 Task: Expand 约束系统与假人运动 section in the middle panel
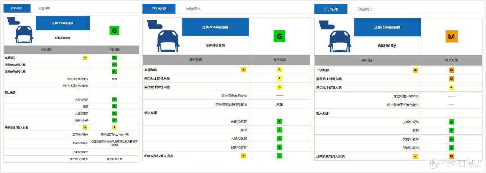pyautogui.click(x=243, y=156)
